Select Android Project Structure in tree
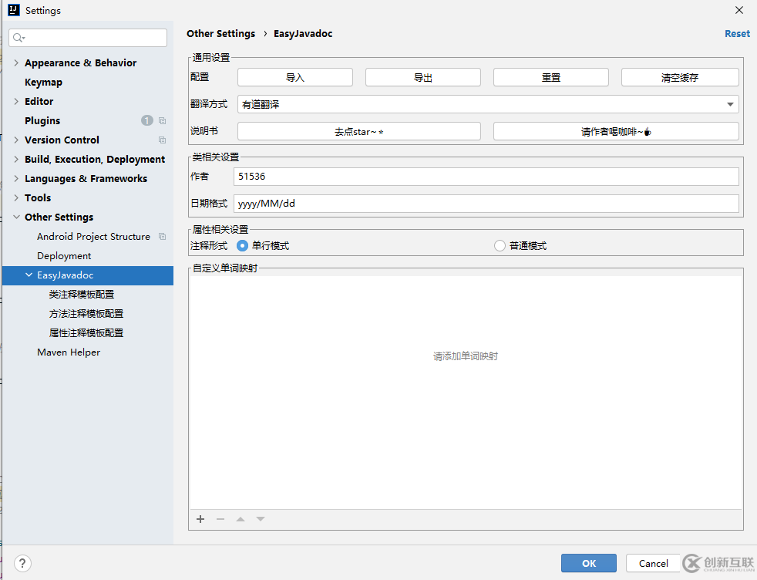 [93, 237]
